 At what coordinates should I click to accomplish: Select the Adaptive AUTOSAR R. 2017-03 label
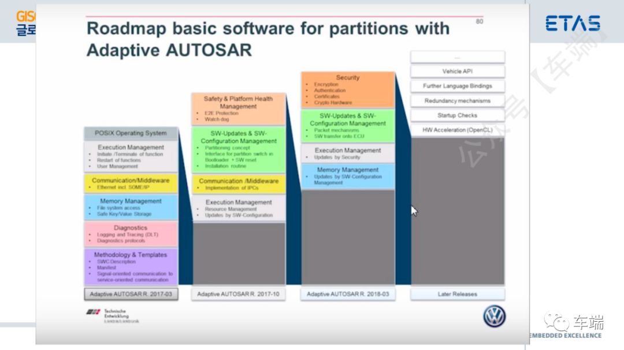tap(131, 295)
